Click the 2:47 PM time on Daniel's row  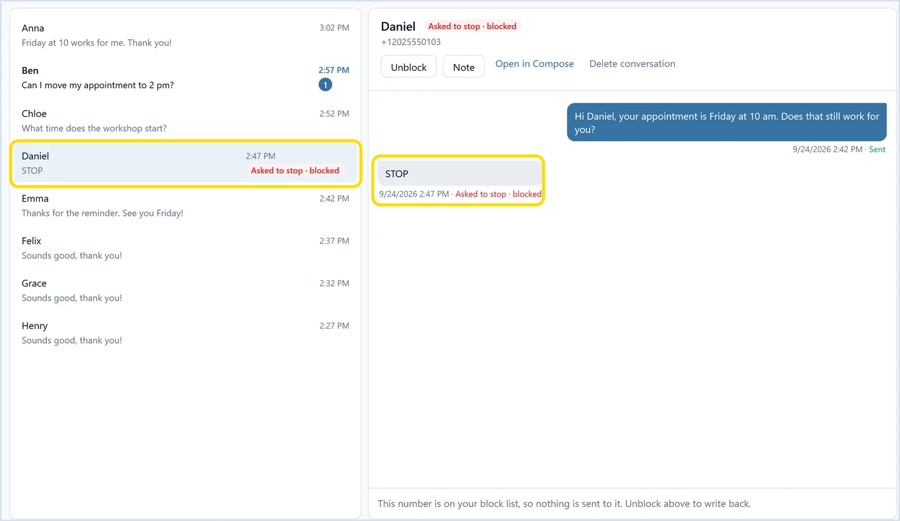point(260,156)
